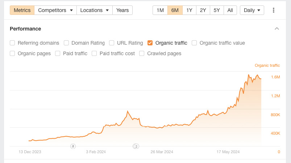Enable the URL Rating metric
Image resolution: width=291 pixels, height=163 pixels.
coord(112,43)
